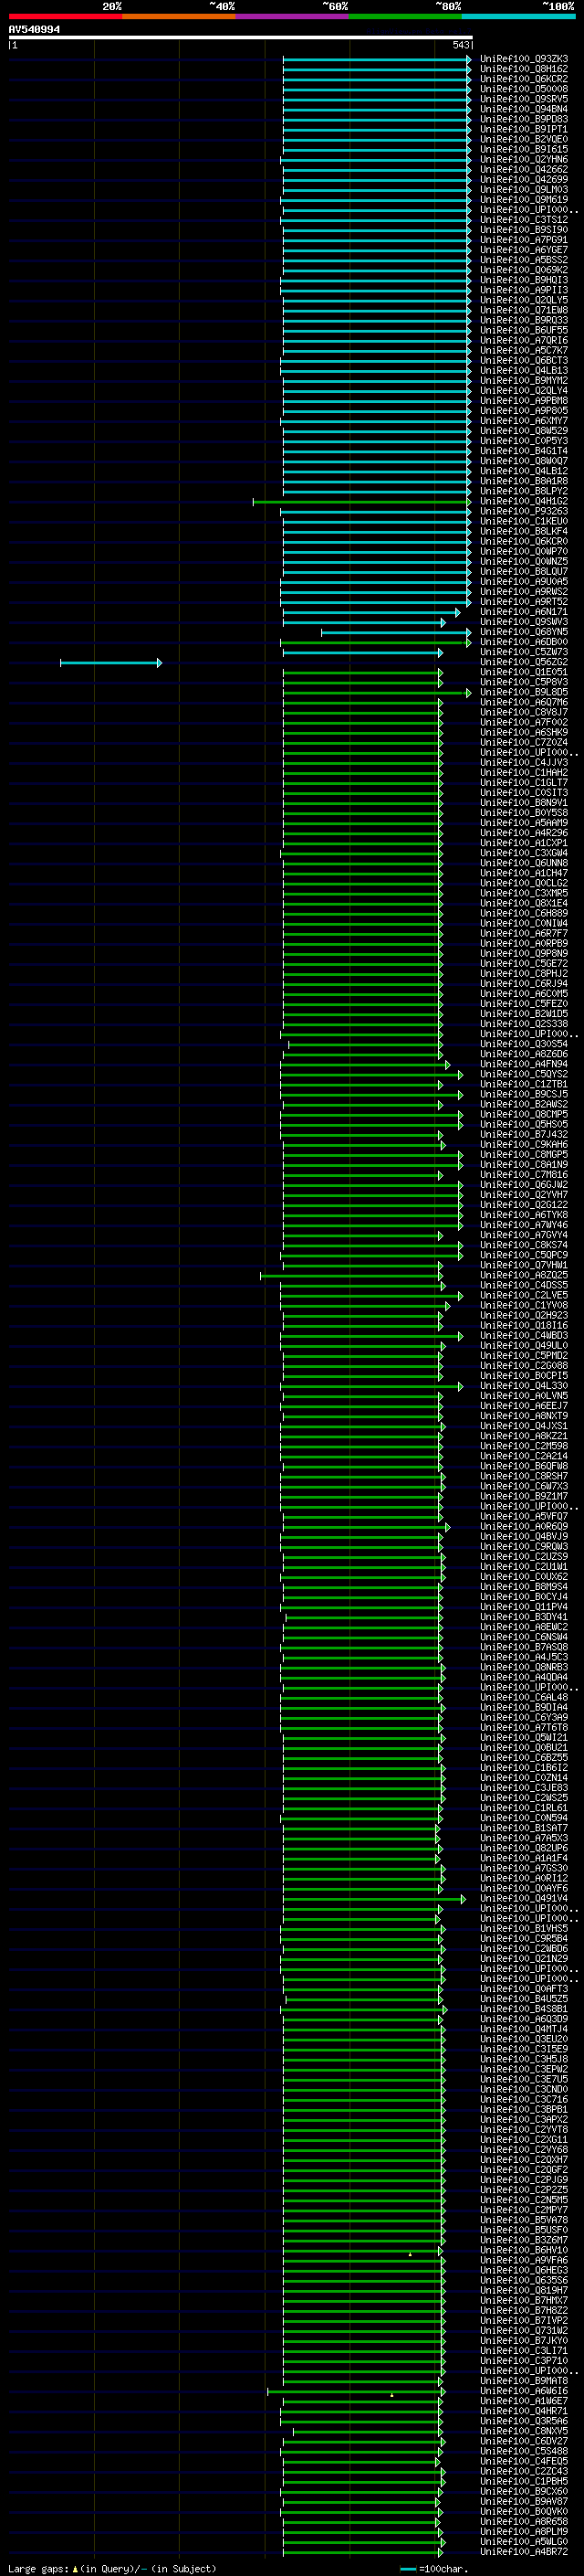Open hit UniRef100_C7Z0Z4
Viewport: 584px width, 2576px height.
point(523,743)
